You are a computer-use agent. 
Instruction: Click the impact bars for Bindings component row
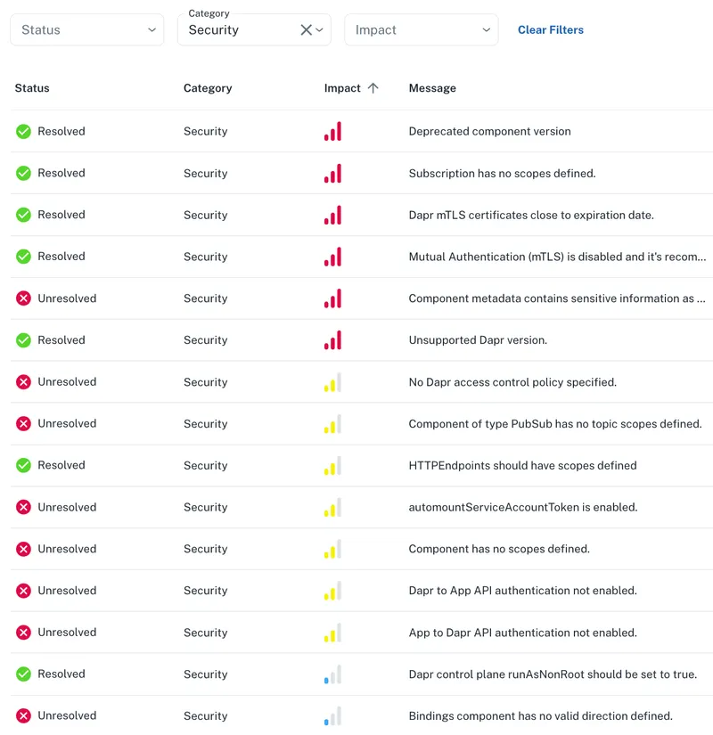[x=332, y=716]
